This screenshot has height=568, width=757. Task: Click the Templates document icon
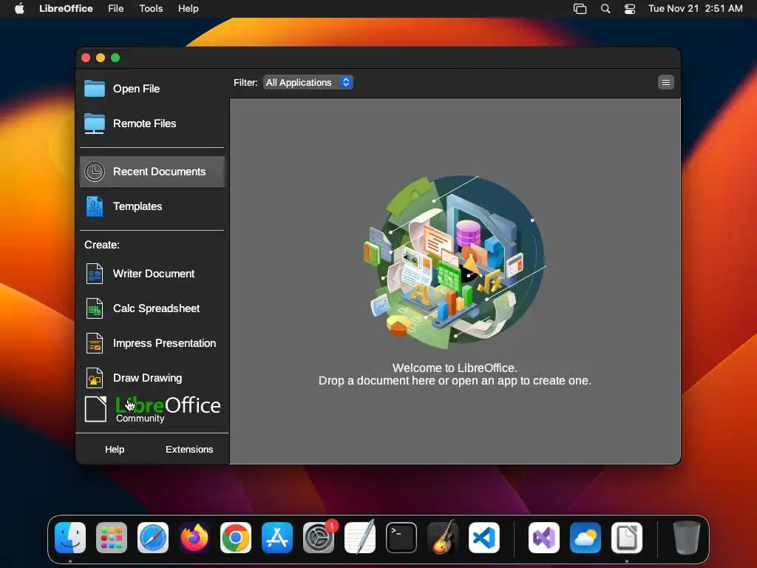coord(94,206)
